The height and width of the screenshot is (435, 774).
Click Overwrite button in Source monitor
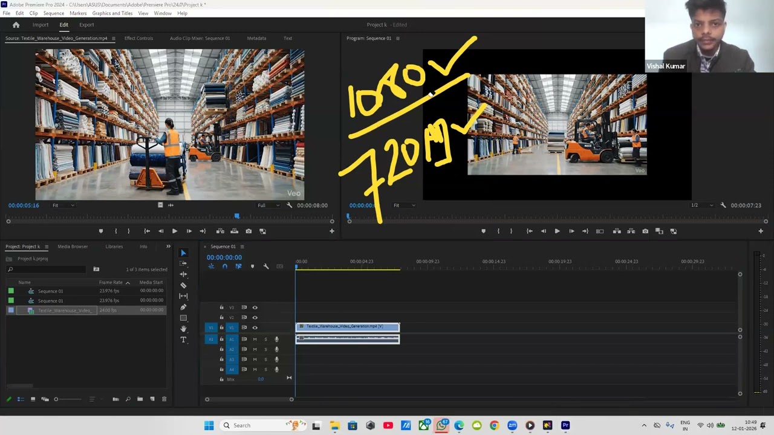point(234,231)
